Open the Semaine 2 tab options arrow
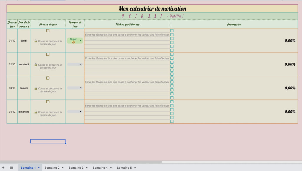The width and height of the screenshot is (302, 171). pyautogui.click(x=63, y=167)
